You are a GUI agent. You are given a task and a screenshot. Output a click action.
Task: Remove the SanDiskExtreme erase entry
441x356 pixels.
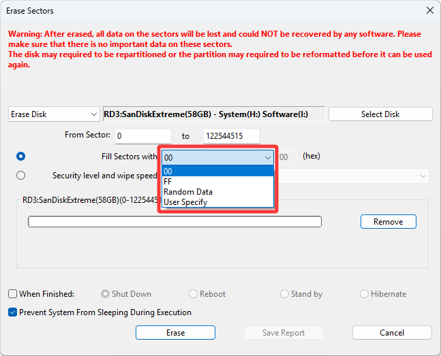point(388,222)
